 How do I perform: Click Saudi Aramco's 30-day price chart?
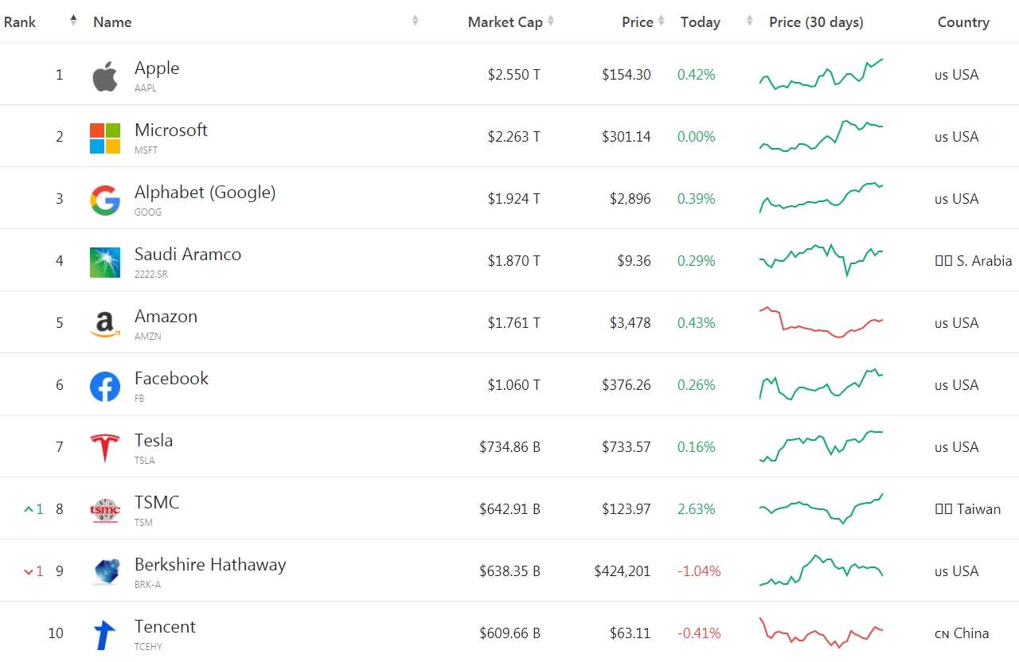point(822,260)
